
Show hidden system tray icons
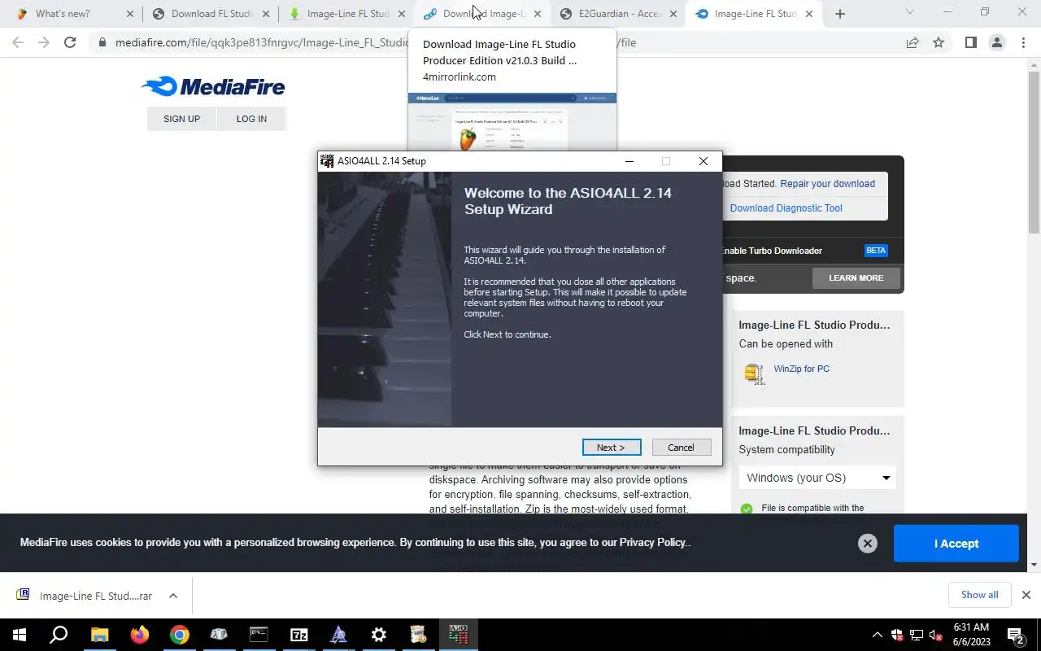point(877,635)
